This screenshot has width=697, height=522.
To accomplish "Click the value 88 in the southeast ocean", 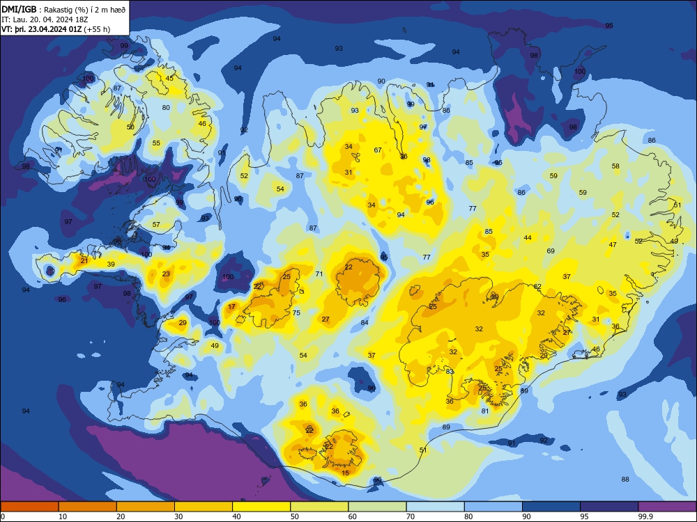I will point(625,479).
